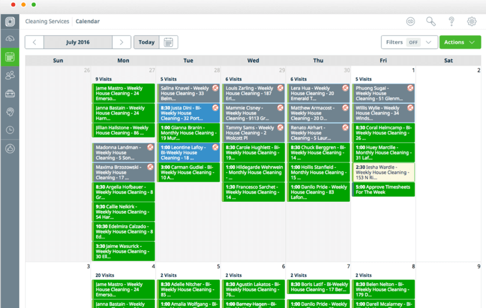Open 1:30 Francesco Sarchet visit
Screen dimensions: 486x308
253,192
